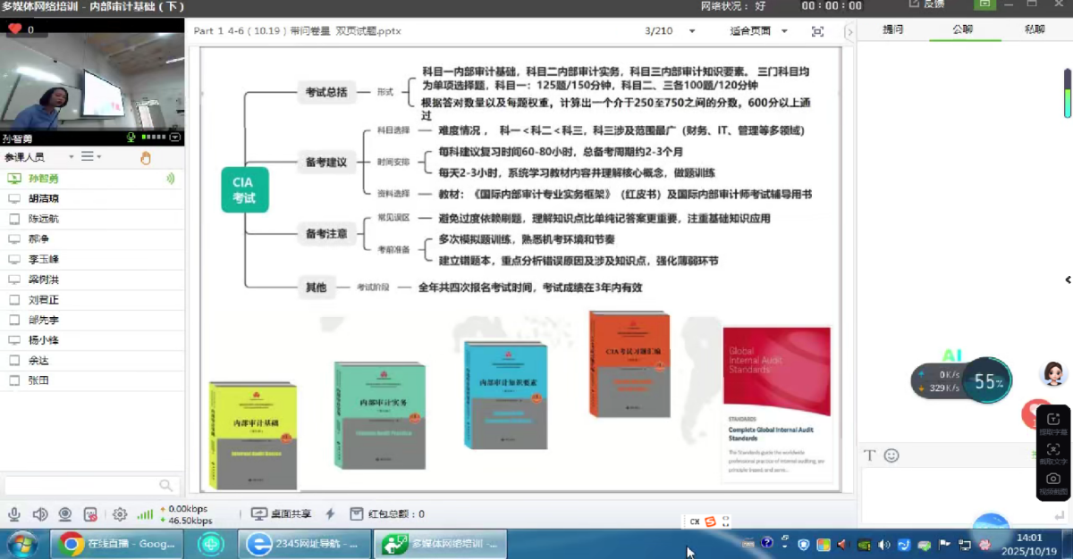Click the fullscreen icon above the slide
1073x559 pixels.
(817, 31)
